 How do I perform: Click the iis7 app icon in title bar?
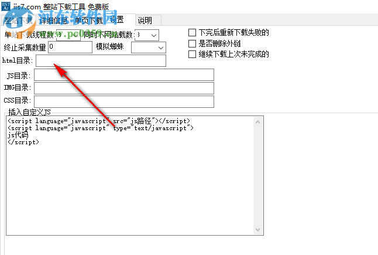click(x=6, y=6)
